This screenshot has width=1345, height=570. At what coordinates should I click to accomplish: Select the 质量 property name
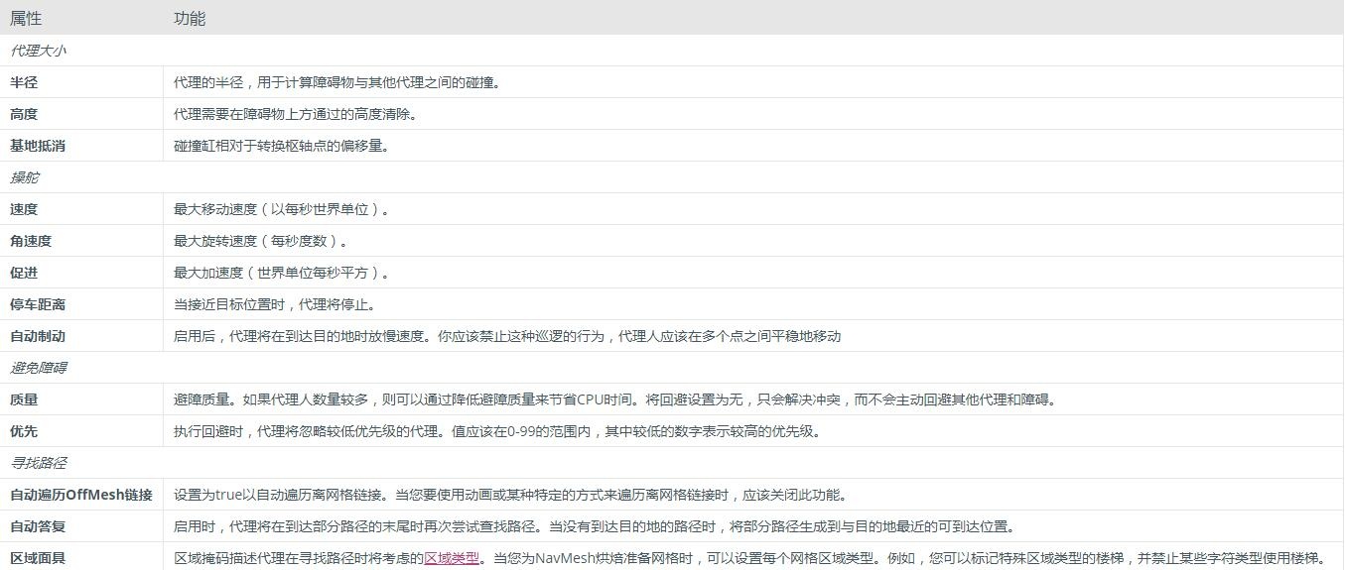(x=24, y=399)
